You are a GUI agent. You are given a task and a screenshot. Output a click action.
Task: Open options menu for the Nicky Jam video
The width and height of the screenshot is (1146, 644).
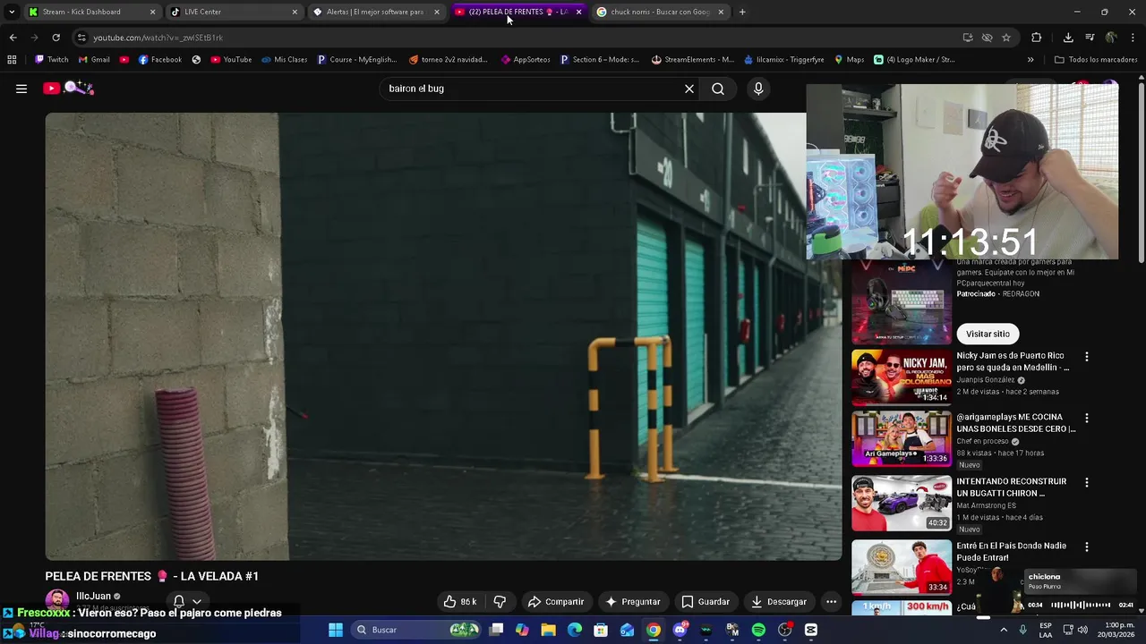pos(1087,357)
